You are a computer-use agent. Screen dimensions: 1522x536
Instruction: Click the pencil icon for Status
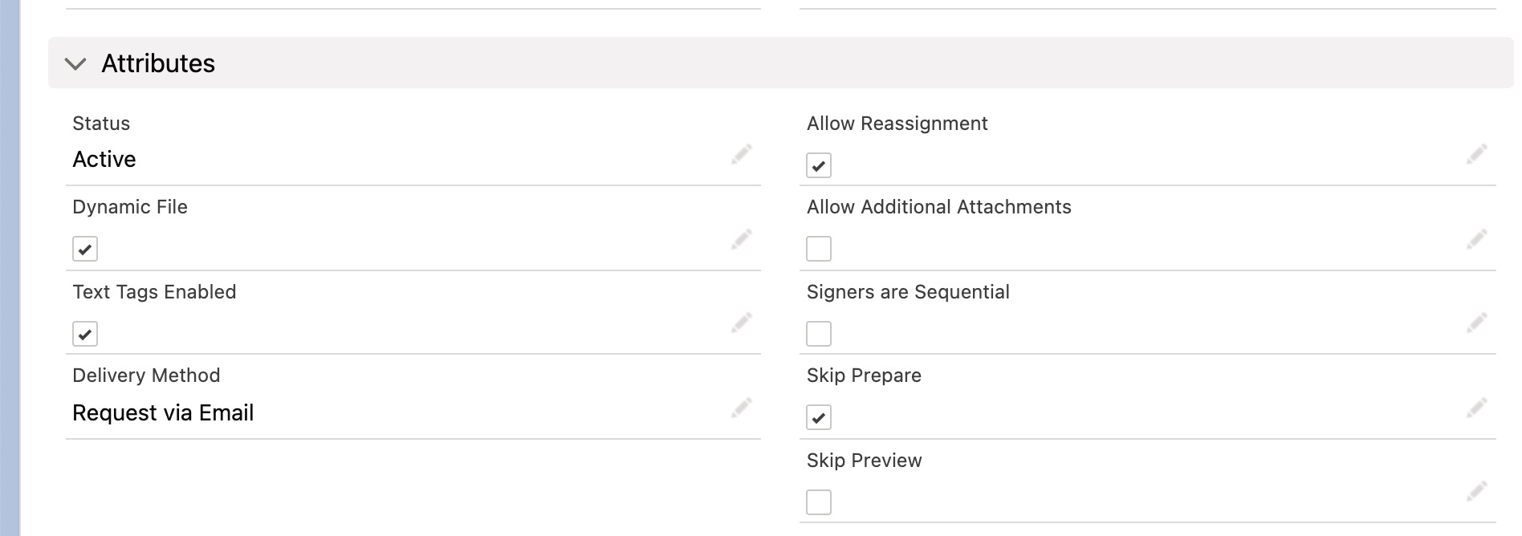click(x=742, y=154)
